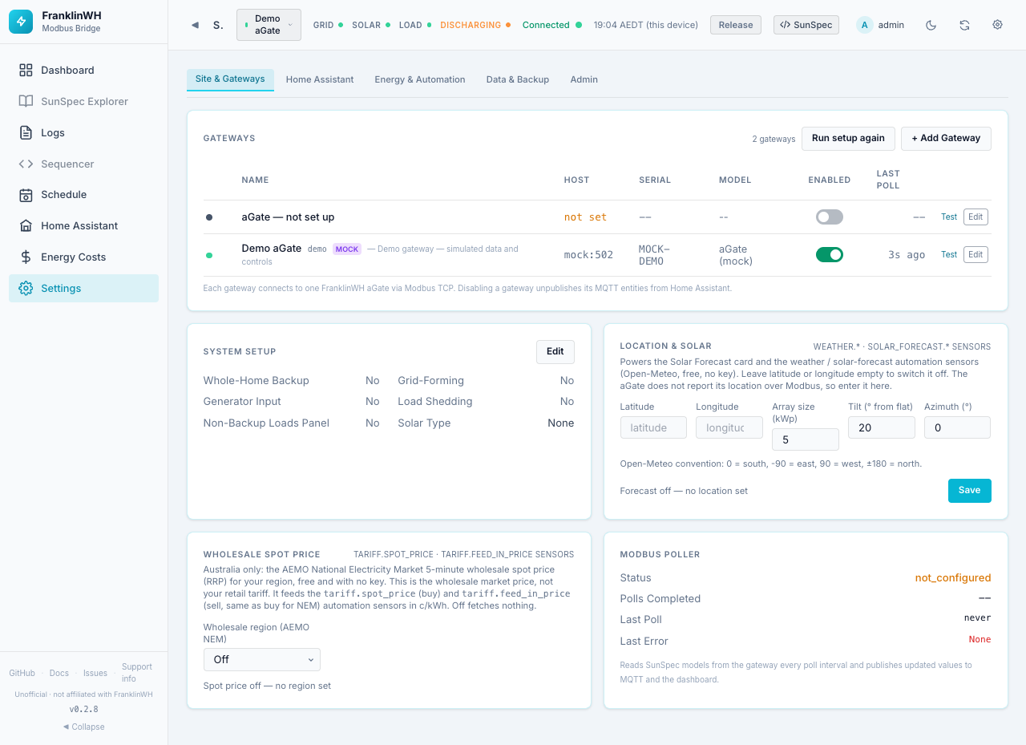Open Logs using the document icon
The height and width of the screenshot is (745, 1026).
coord(26,133)
